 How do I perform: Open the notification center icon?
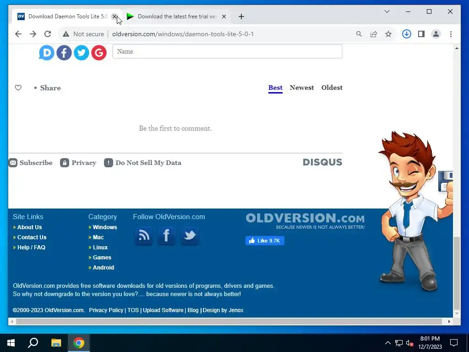(x=454, y=343)
